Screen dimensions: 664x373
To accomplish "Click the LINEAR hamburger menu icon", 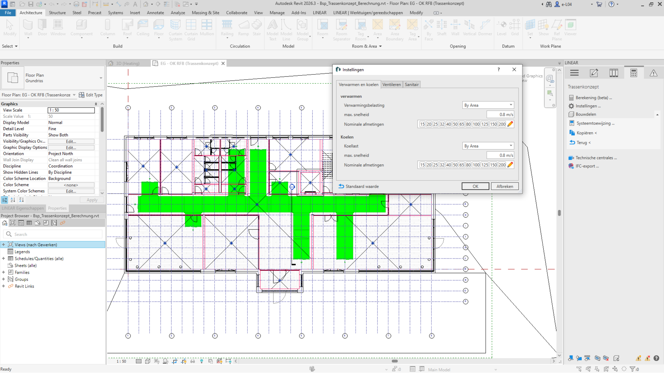I will point(574,73).
